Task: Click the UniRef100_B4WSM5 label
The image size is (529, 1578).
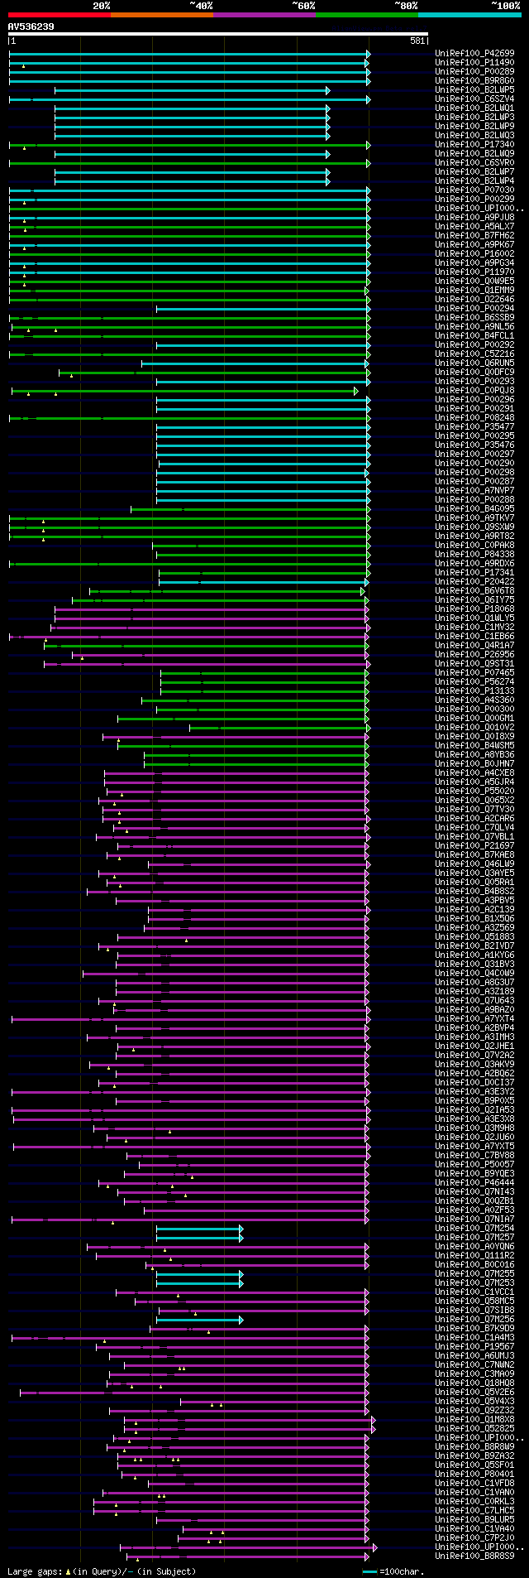Action: point(474,746)
